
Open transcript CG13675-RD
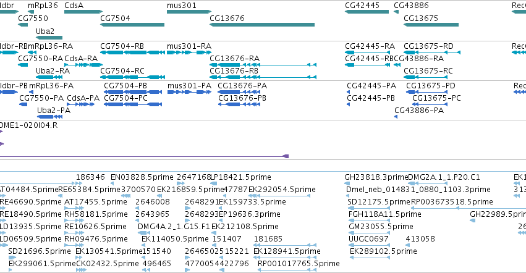pos(428,46)
